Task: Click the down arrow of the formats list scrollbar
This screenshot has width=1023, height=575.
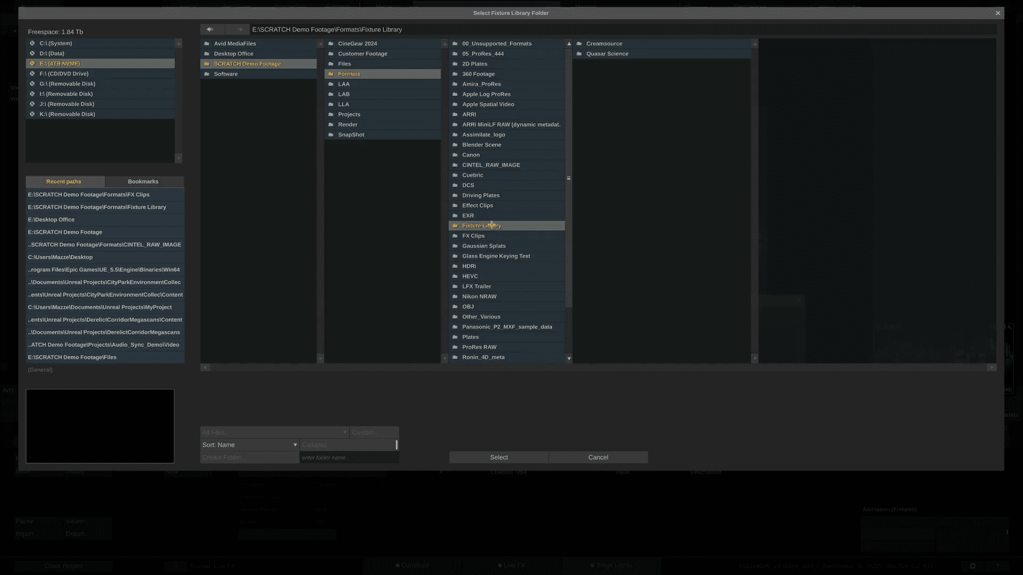Action: pos(569,358)
